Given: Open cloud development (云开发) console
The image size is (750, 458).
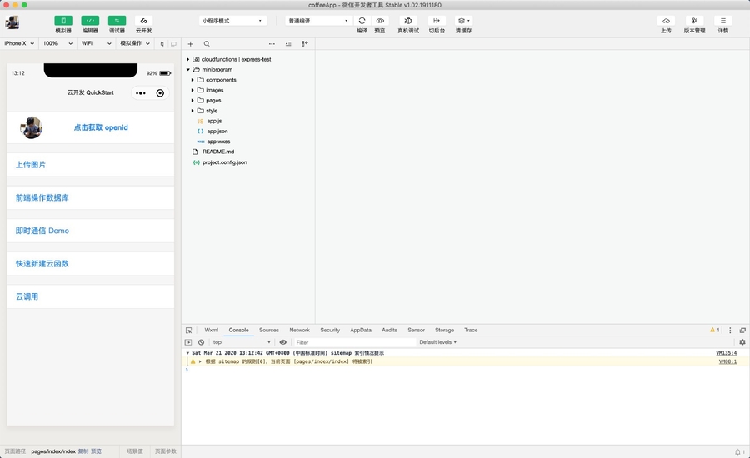Looking at the screenshot, I should click(x=143, y=21).
